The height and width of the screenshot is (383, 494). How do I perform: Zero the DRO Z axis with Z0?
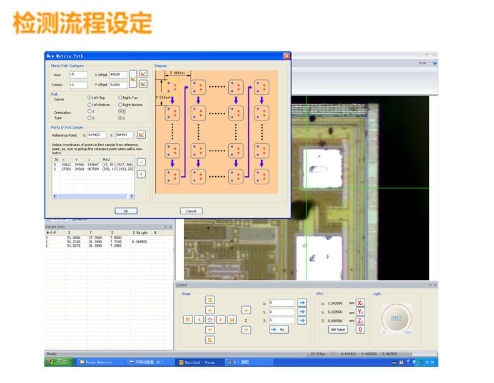click(360, 321)
